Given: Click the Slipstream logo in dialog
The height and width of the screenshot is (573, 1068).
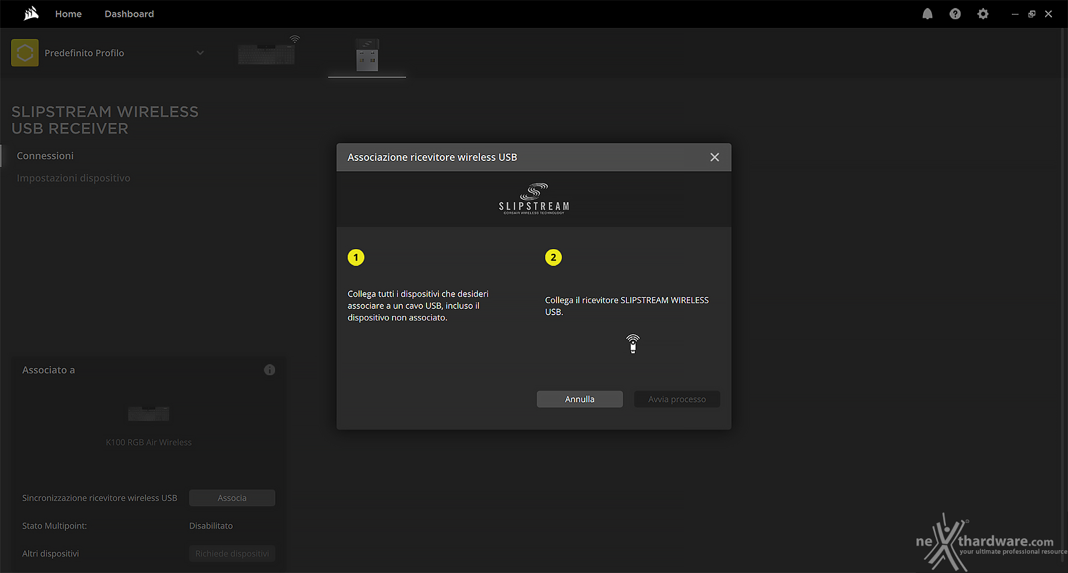Looking at the screenshot, I should pos(534,198).
